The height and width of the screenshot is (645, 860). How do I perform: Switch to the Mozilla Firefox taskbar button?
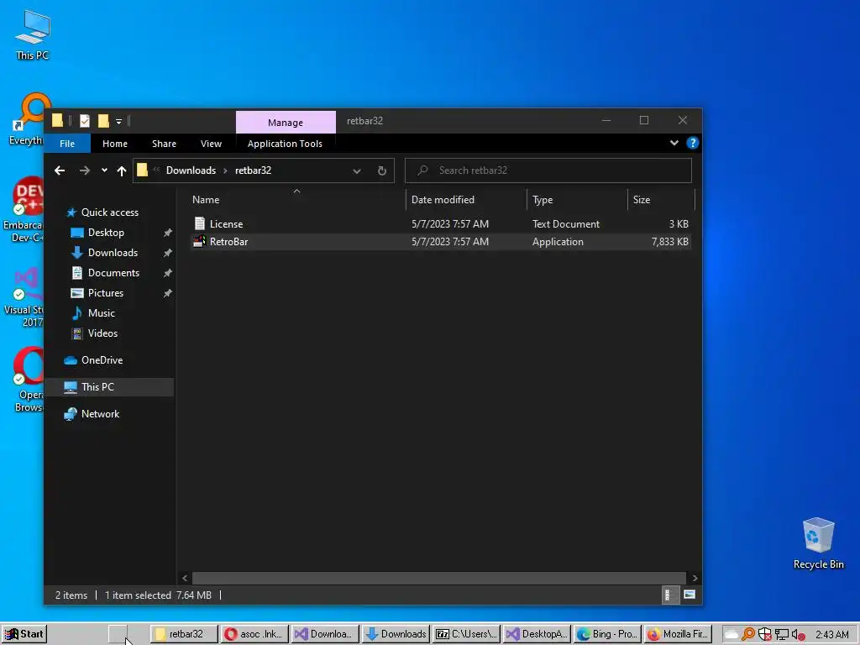678,634
